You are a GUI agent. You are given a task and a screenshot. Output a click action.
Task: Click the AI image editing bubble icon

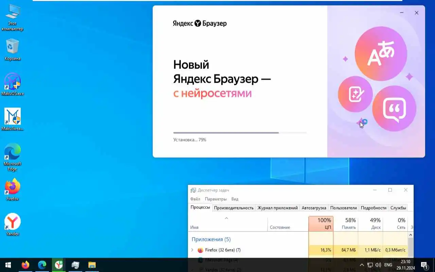355,94
